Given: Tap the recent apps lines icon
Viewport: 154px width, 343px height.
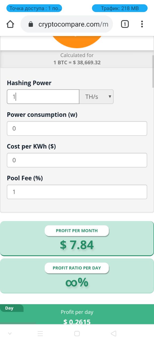Looking at the screenshot, I should coord(40,333).
